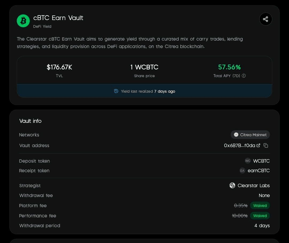Click the Waived badge for Platform fee
289x243 pixels.
click(260, 205)
